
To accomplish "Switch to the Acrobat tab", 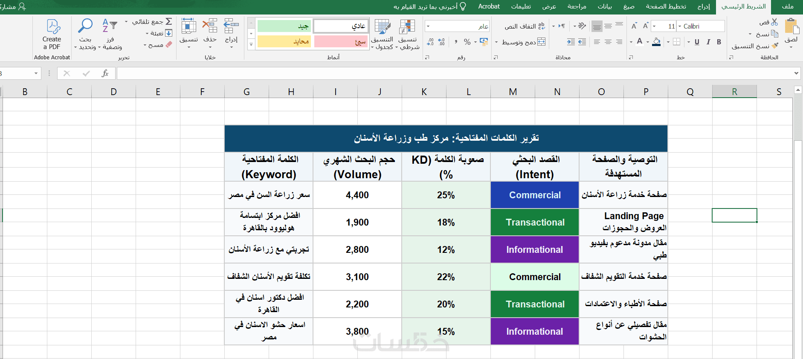I will click(489, 6).
